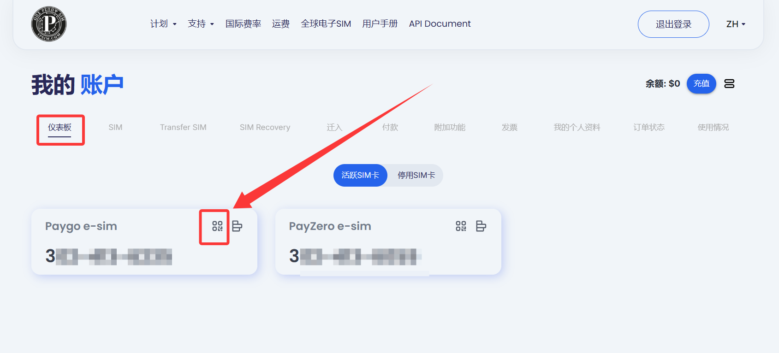
Task: Open 全球电子SIM from the navigation bar
Action: [326, 24]
